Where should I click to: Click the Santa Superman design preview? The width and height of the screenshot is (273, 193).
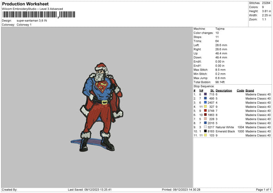pyautogui.click(x=97, y=107)
